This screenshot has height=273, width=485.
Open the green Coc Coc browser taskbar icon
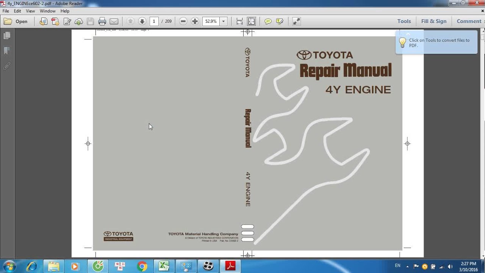pos(98,266)
